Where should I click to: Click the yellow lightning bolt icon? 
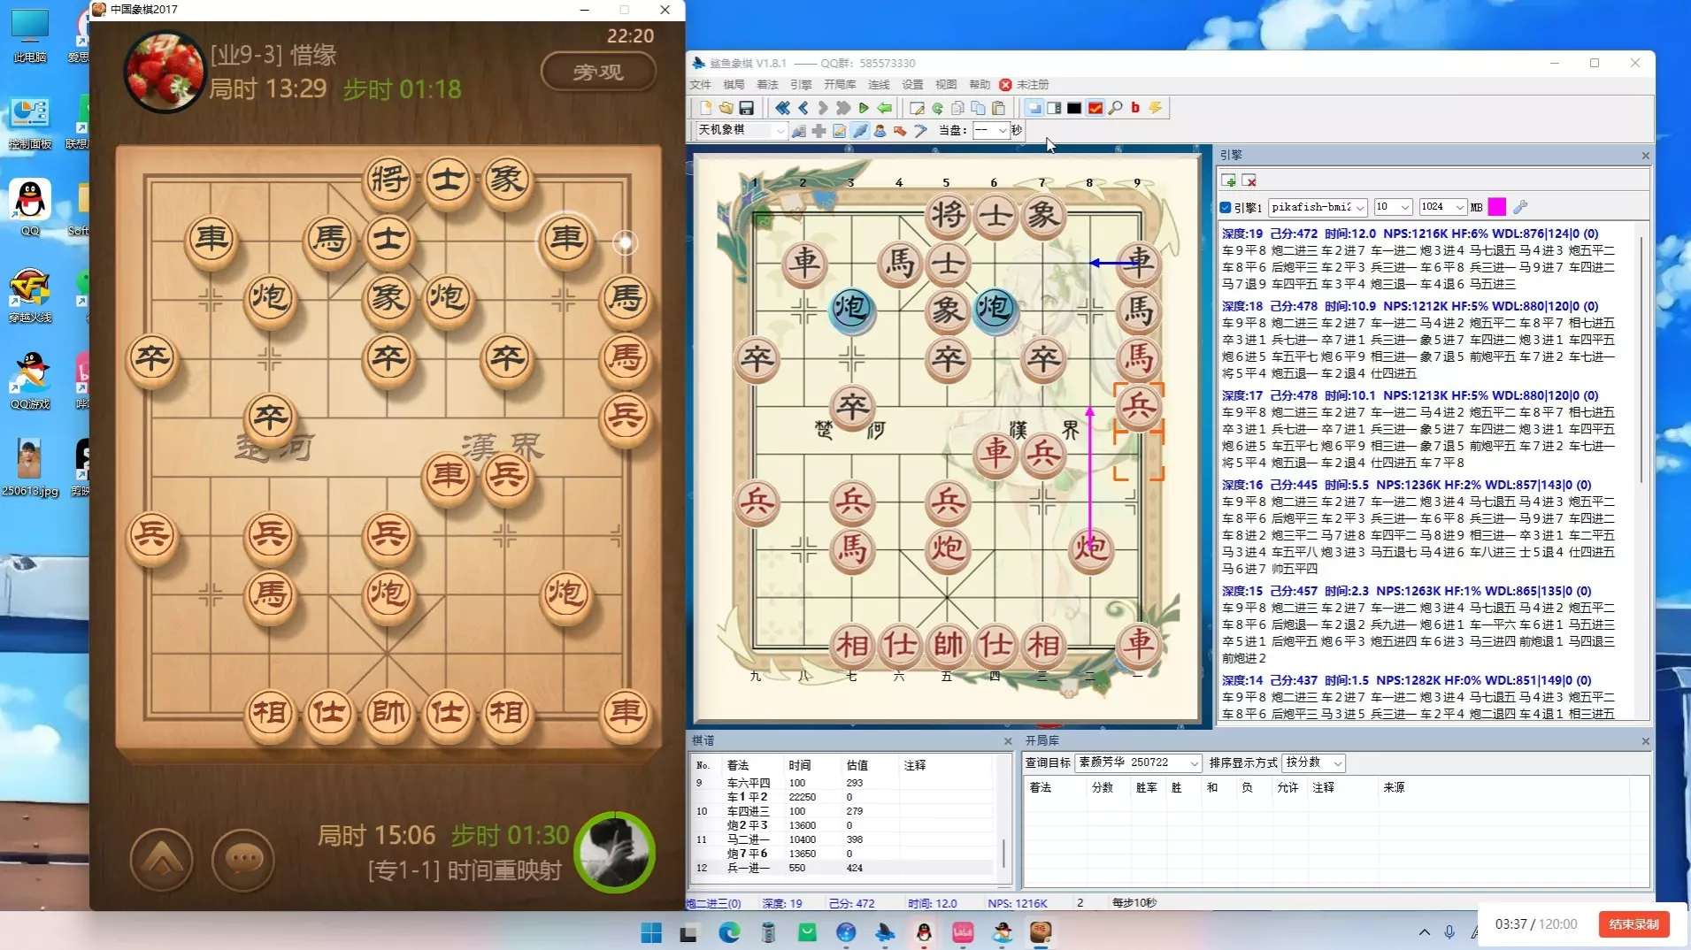pyautogui.click(x=1156, y=108)
